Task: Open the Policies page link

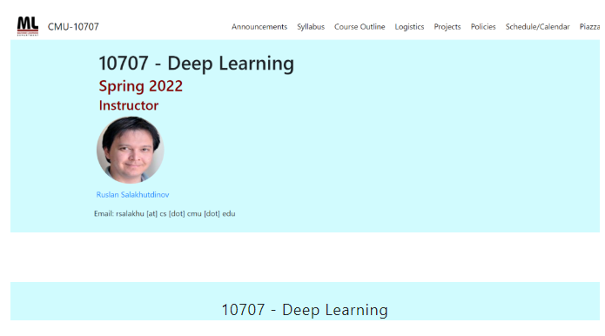Action: tap(483, 27)
